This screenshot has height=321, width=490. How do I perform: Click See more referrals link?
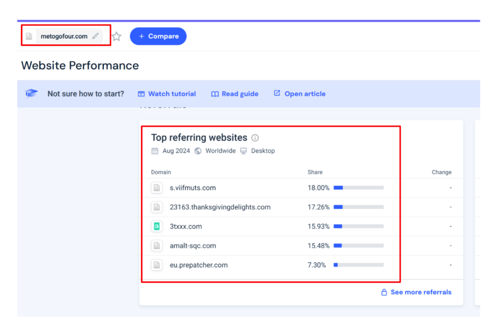[x=416, y=292]
